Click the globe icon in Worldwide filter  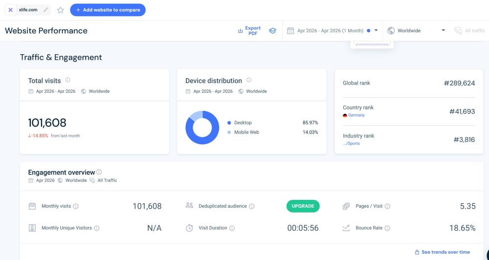click(x=391, y=31)
